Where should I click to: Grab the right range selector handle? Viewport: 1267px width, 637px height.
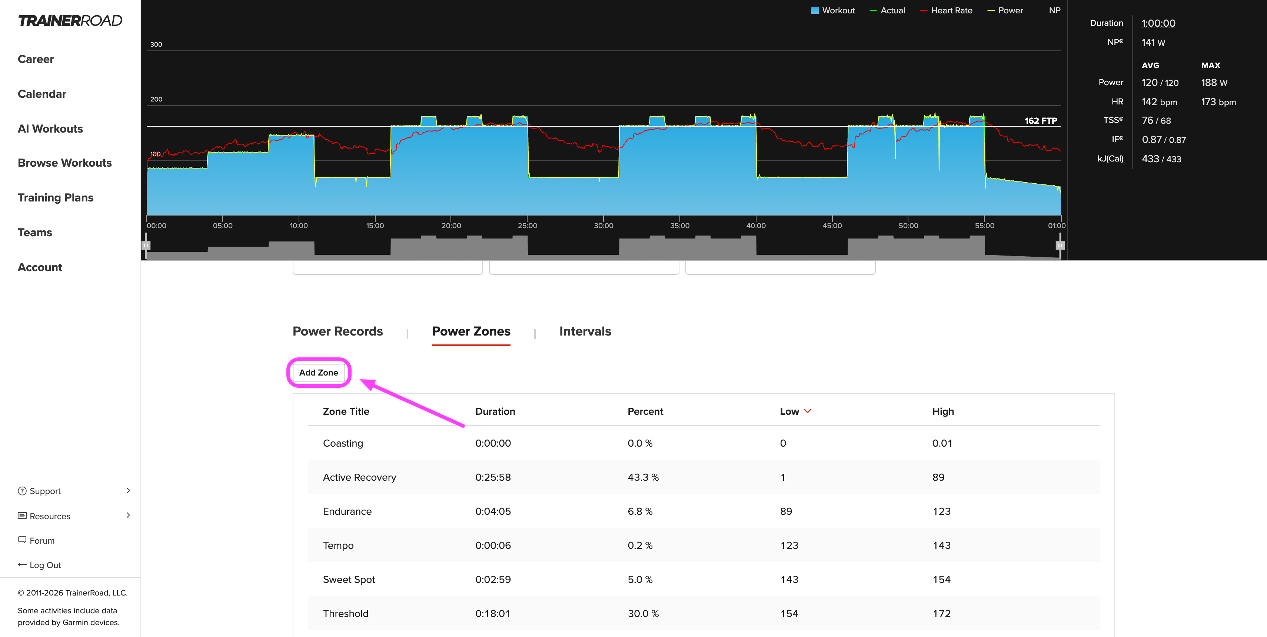1060,245
